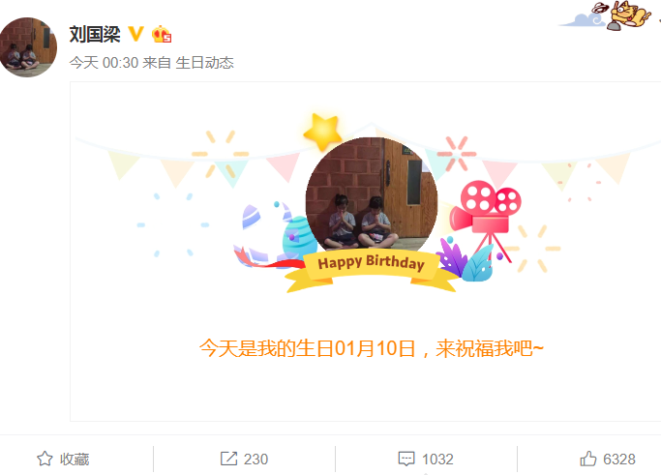Click the cartoon cat card decoration
Viewport: 661px width, 475px height.
click(609, 15)
